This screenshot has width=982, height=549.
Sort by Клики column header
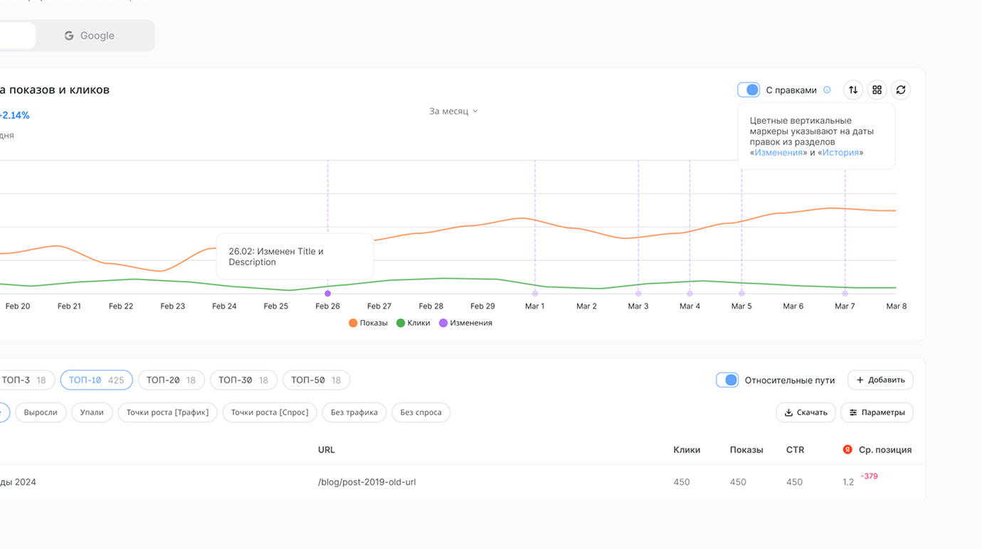[x=687, y=449]
